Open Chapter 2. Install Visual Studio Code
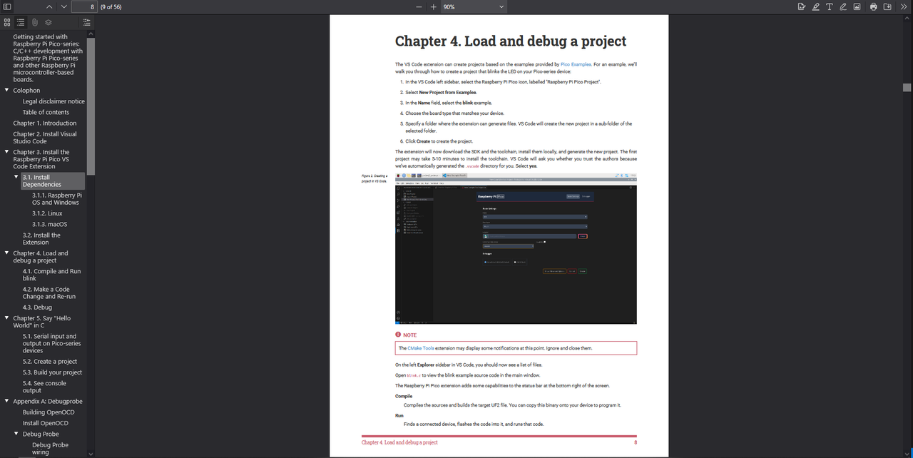The width and height of the screenshot is (913, 458). tap(44, 138)
